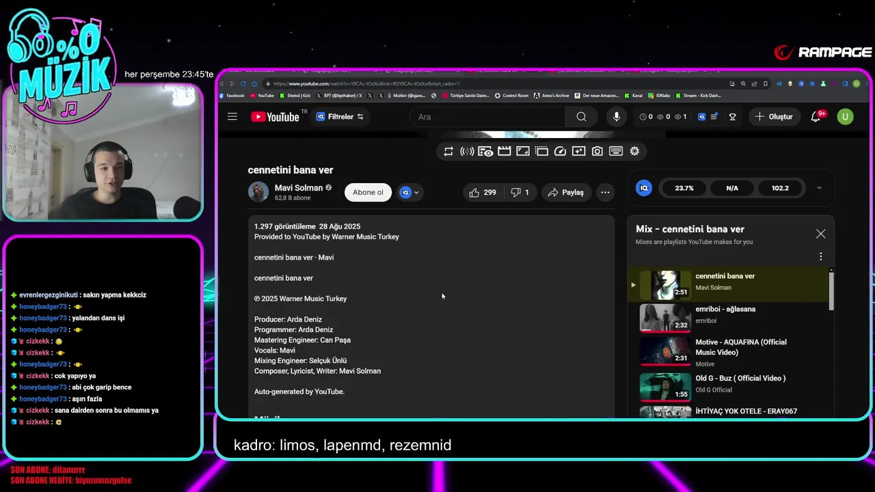Open the Control Room bookmark
875x492 pixels.
click(511, 96)
